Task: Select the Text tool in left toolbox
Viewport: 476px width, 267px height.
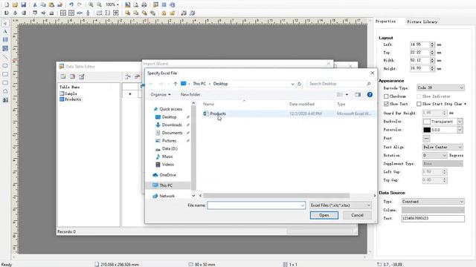Action: point(5,31)
